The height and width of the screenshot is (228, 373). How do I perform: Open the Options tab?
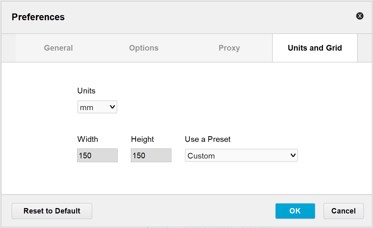[x=144, y=48]
